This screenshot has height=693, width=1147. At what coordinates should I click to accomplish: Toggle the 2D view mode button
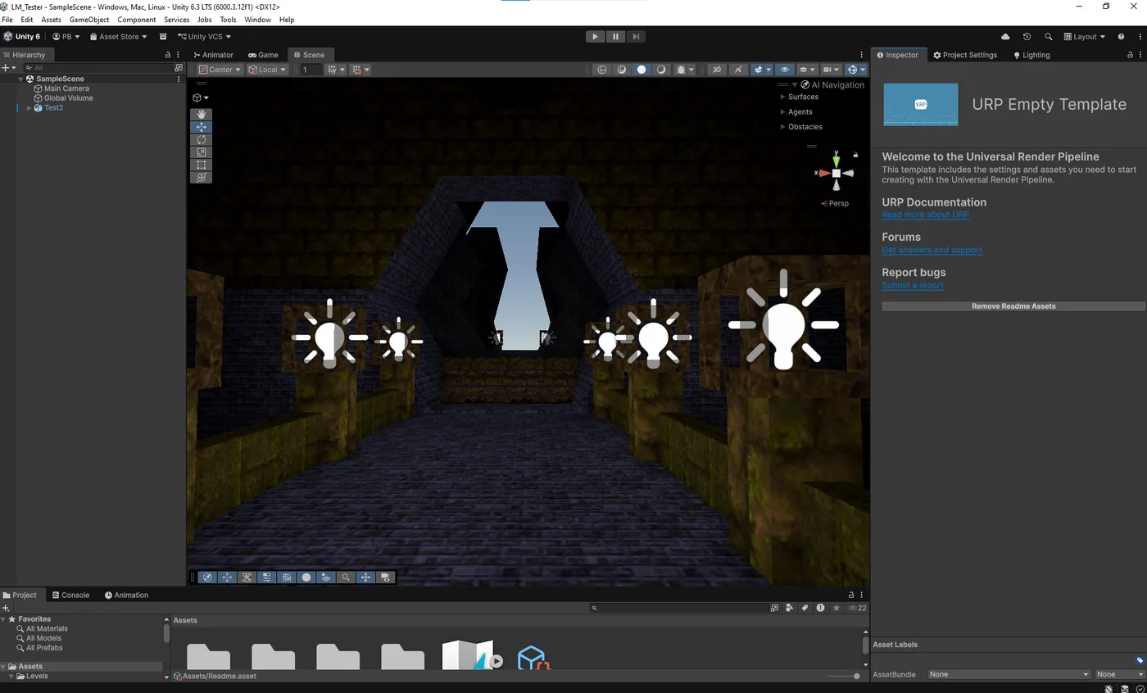click(x=717, y=70)
